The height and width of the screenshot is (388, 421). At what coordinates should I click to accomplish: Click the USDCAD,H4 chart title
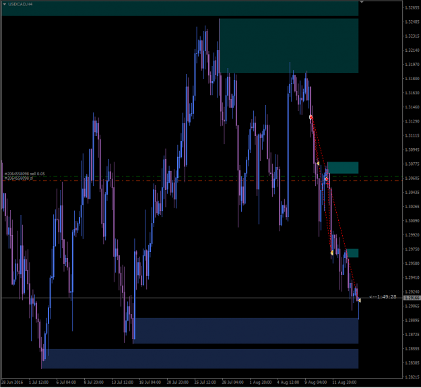tap(20, 4)
